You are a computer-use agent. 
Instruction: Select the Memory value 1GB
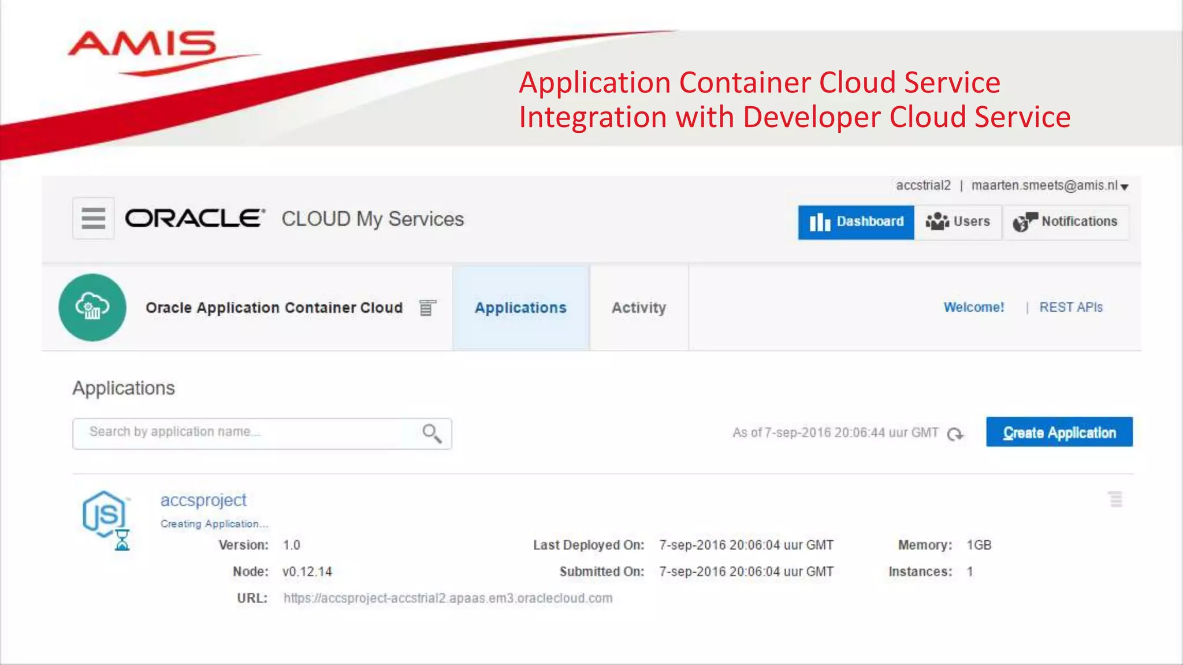tap(979, 545)
